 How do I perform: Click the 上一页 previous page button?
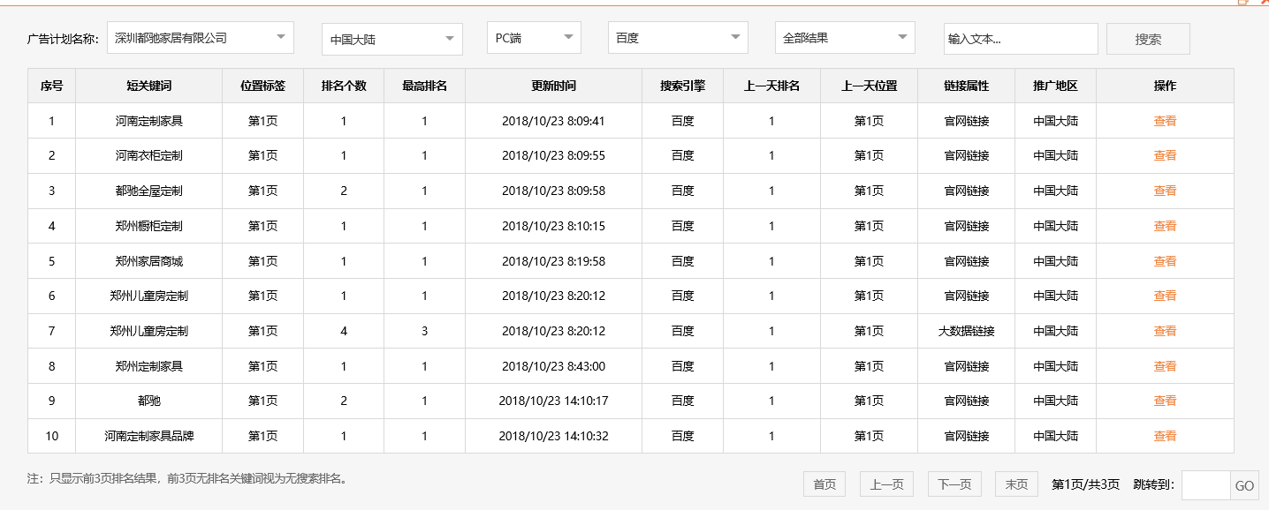[885, 484]
